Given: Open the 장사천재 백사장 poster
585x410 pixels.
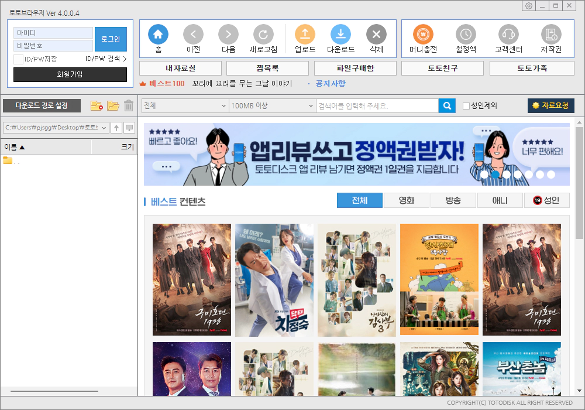Looking at the screenshot, I should click(x=439, y=280).
